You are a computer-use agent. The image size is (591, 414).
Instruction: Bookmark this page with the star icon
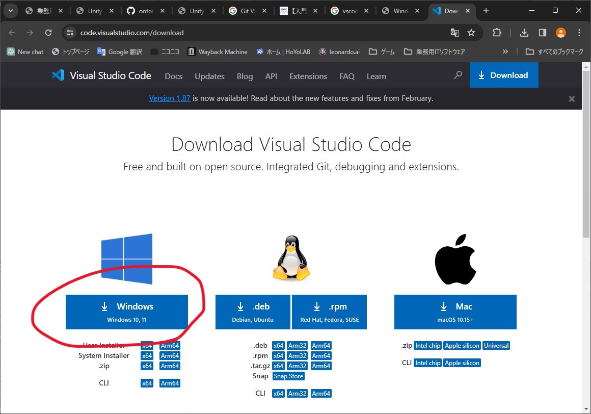pos(471,33)
